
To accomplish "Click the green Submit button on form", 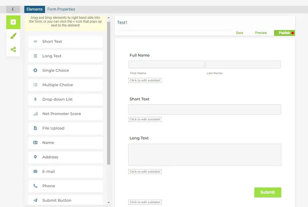I will tap(268, 193).
